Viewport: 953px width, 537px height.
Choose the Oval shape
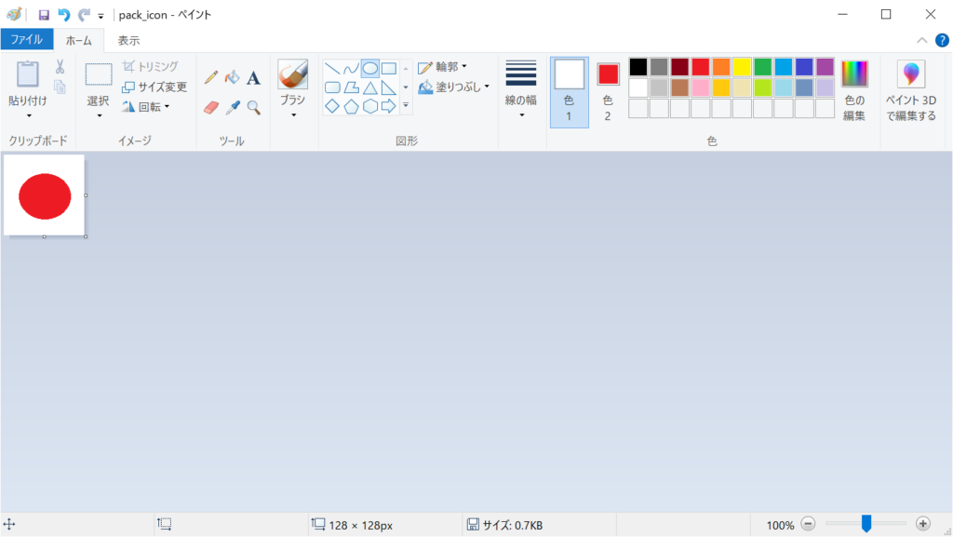[369, 68]
